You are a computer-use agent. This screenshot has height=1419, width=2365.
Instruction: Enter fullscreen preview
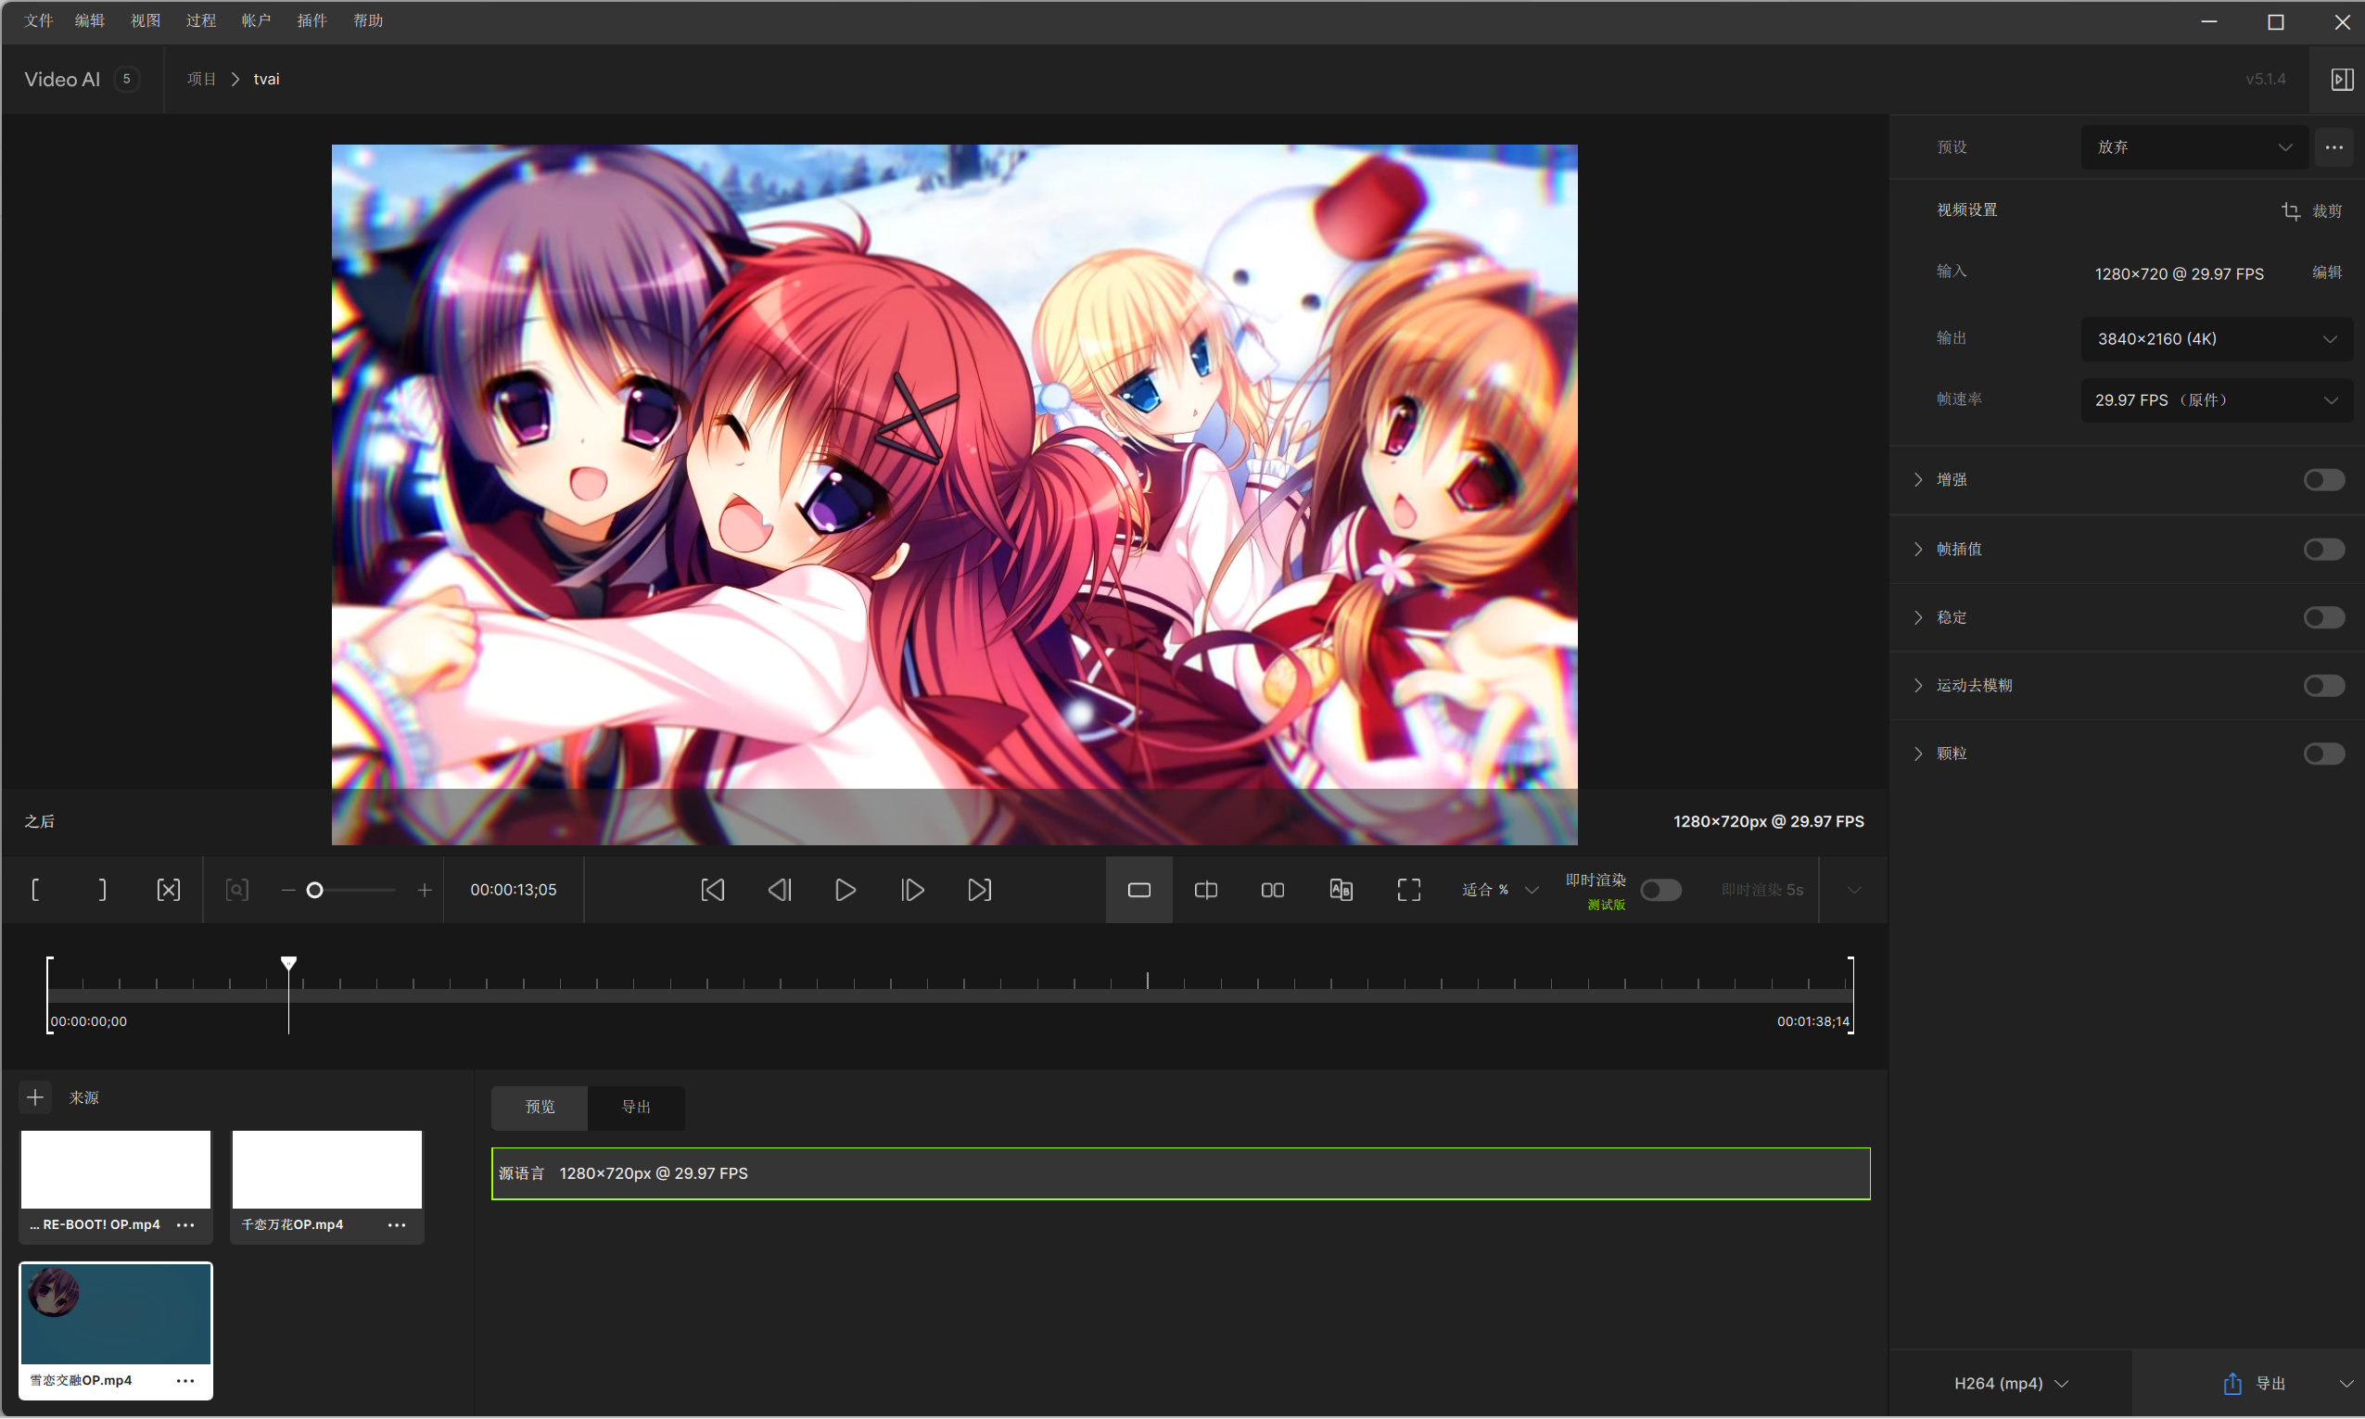pyautogui.click(x=1408, y=890)
